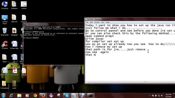Open the floppy disk recorder taskbar icon
Viewport: 175px width, 98px height.
[83, 96]
